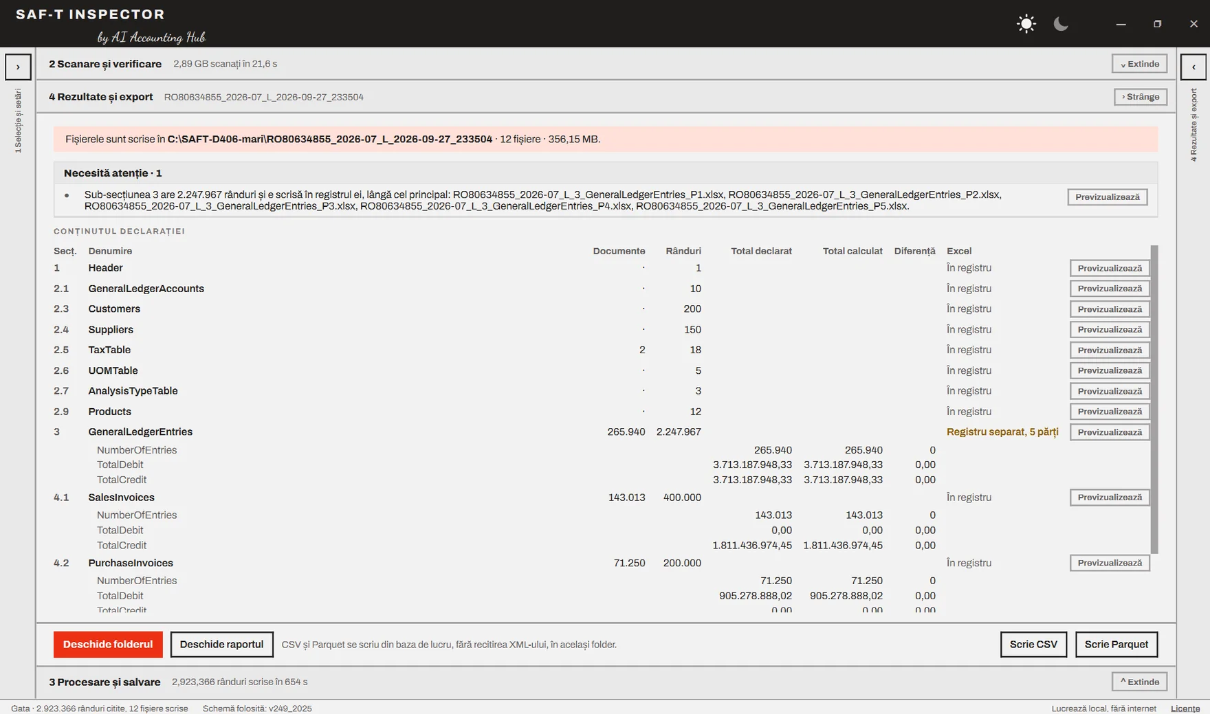1210x714 pixels.
Task: Write output as Parquet
Action: click(1116, 645)
